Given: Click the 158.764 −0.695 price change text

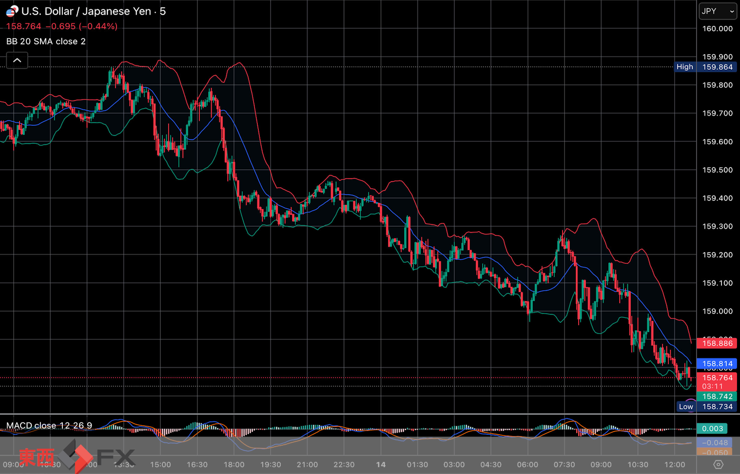Looking at the screenshot, I should coord(61,26).
